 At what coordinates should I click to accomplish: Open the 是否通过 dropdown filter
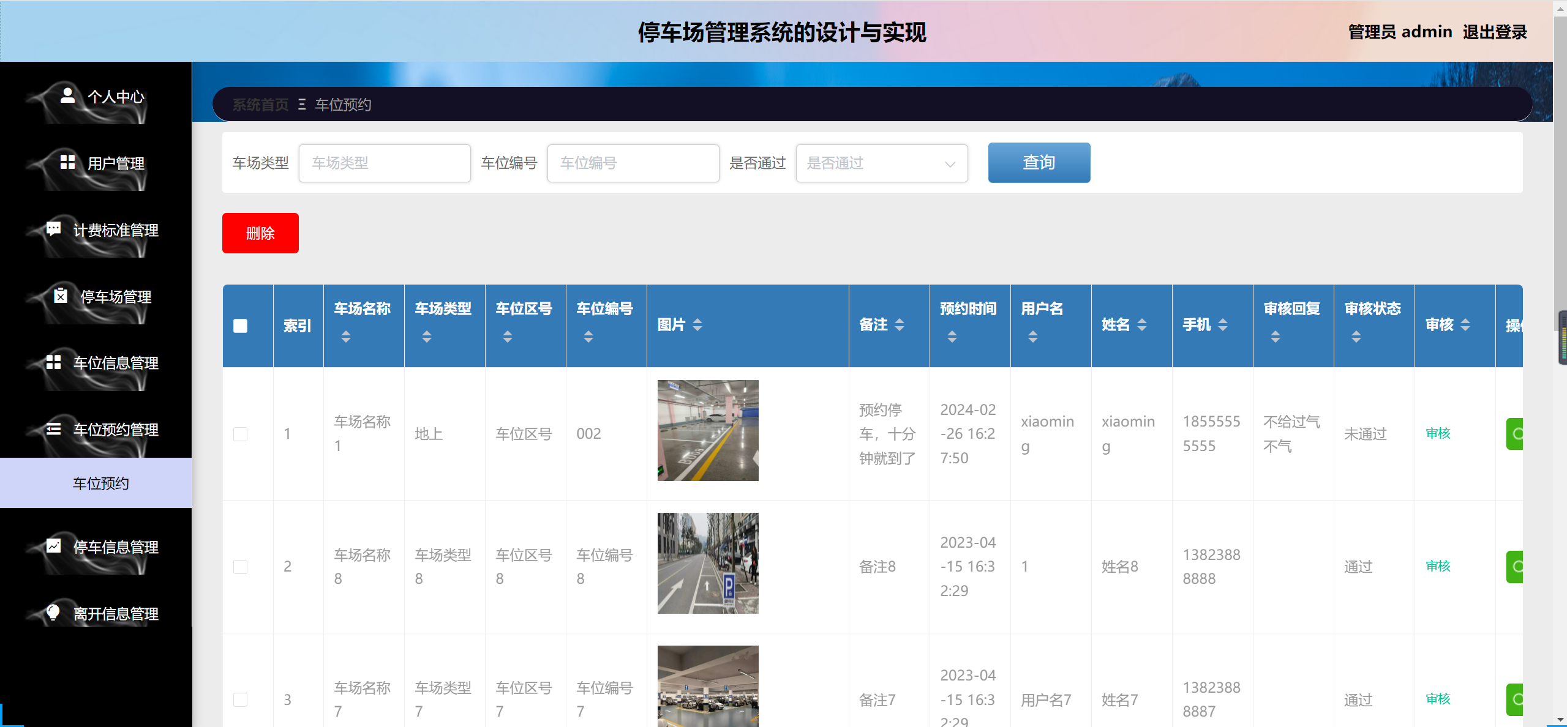[x=882, y=163]
